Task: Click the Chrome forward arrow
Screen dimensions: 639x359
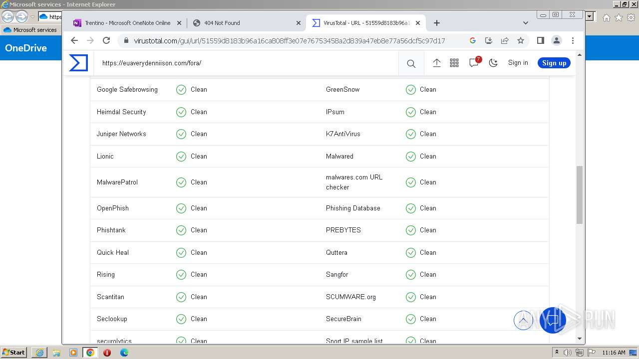Action: [90, 40]
